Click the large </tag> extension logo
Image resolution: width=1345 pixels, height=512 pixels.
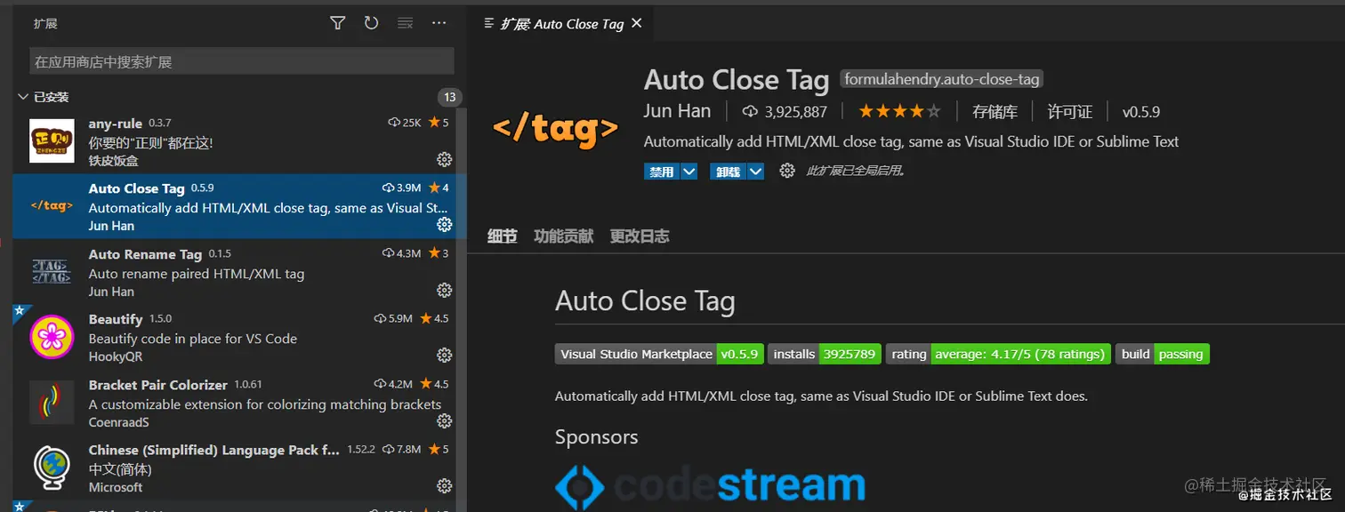(x=555, y=131)
